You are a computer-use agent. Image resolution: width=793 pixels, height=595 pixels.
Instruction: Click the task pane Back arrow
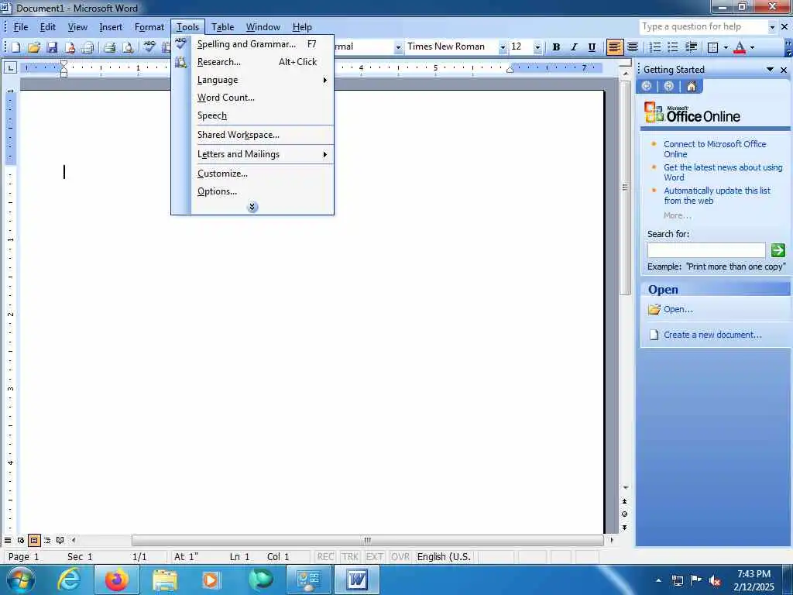[647, 86]
